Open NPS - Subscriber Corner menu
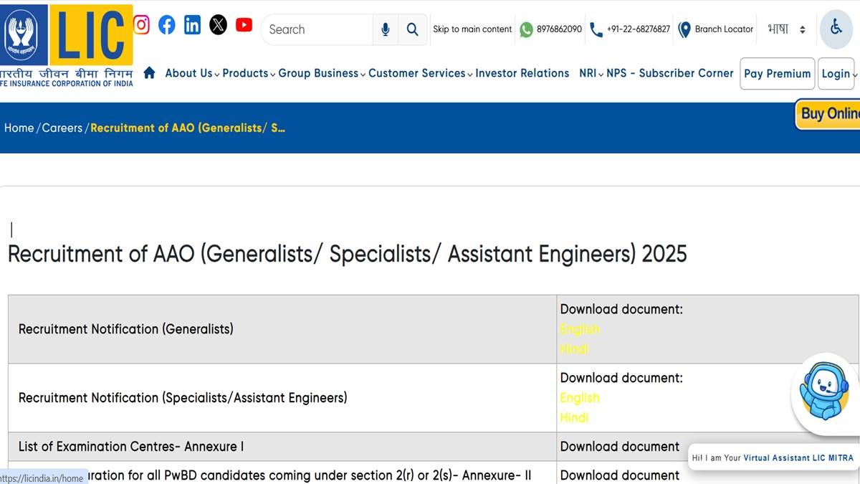This screenshot has width=860, height=484. click(669, 73)
